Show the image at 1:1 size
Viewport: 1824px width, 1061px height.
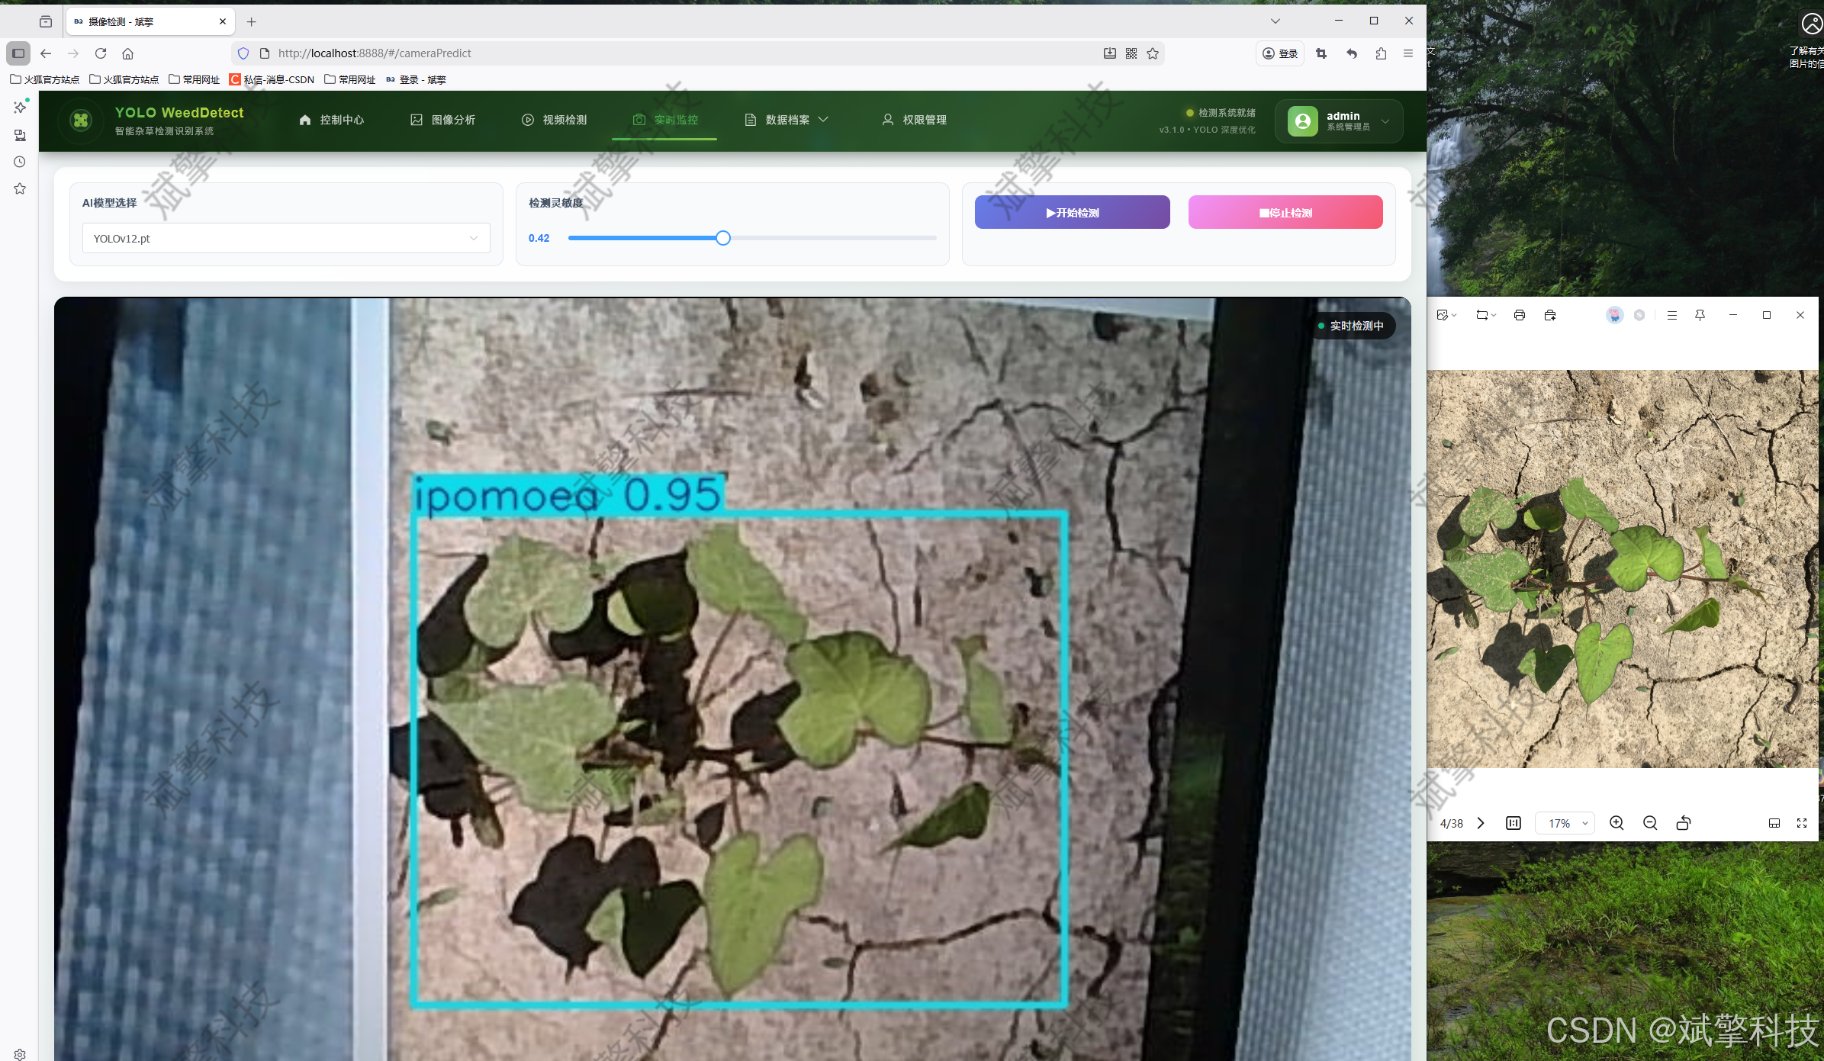tap(1514, 823)
